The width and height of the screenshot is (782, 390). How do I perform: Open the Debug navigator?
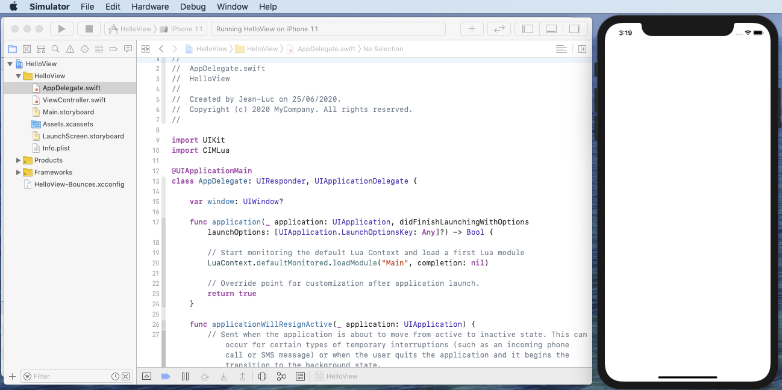99,49
